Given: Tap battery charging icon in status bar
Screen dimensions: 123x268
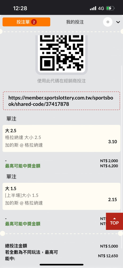Looking at the screenshot, I should tap(110, 8).
